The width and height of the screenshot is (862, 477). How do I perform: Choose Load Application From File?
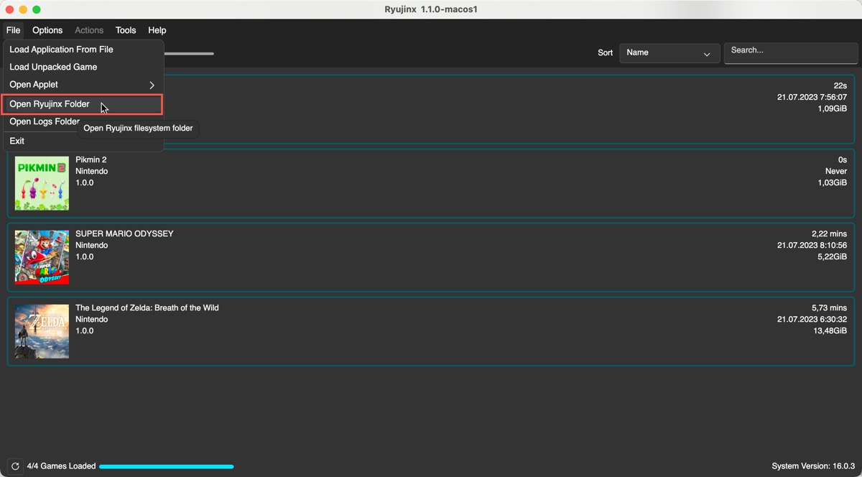83,50
